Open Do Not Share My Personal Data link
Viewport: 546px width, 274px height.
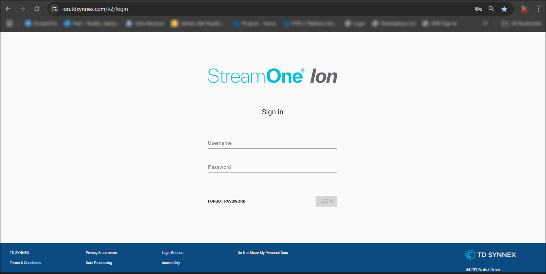[263, 253]
